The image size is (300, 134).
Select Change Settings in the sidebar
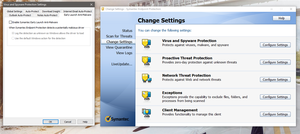(x=118, y=42)
